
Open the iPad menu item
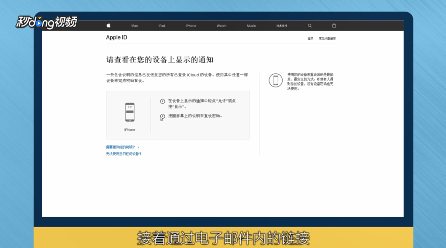[x=162, y=26]
